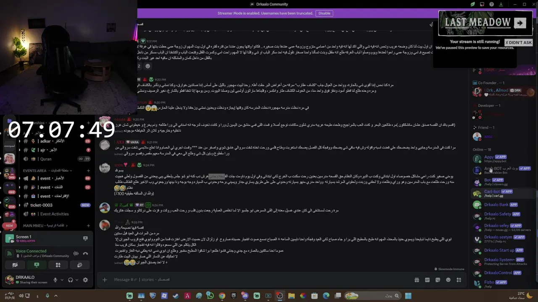Toggle noise suppression waveform icon

tap(76, 253)
